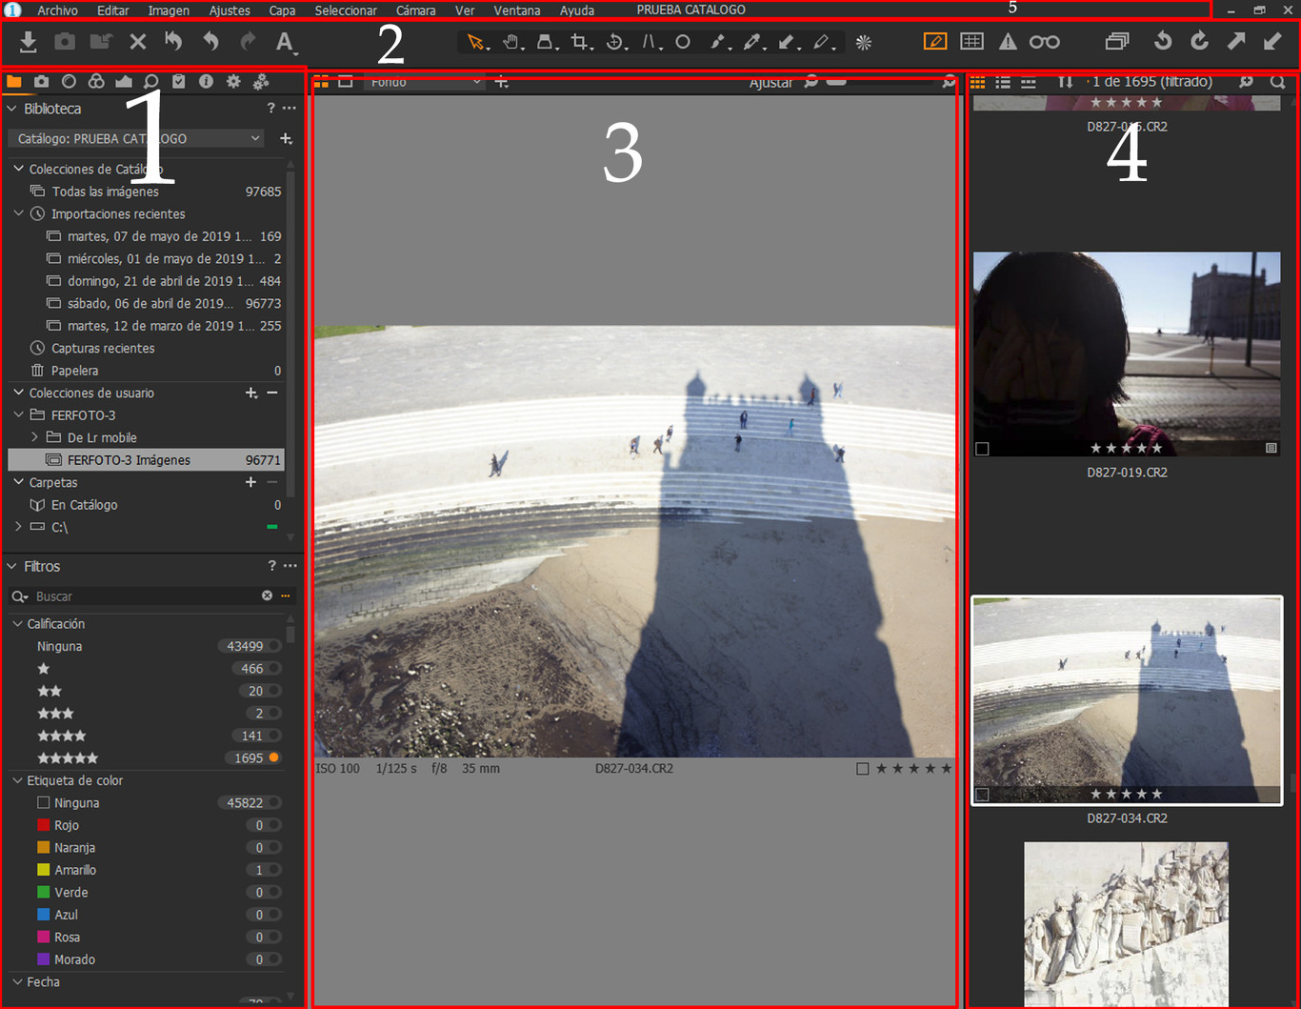Collapse Etiqueta de color filter group
Viewport: 1301px width, 1009px height.
click(x=18, y=780)
